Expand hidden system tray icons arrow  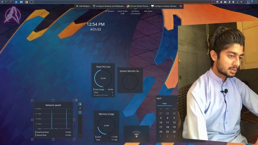tap(241, 2)
